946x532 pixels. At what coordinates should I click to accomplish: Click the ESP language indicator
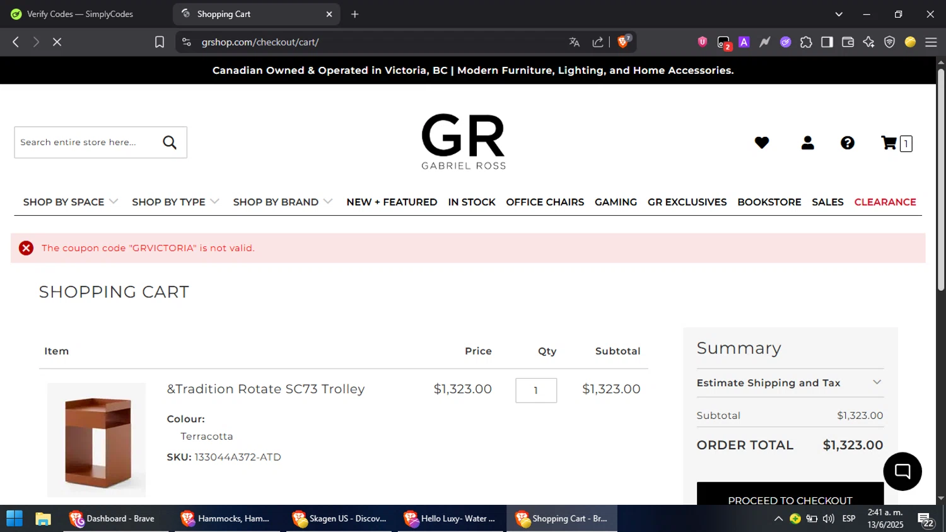(x=849, y=519)
